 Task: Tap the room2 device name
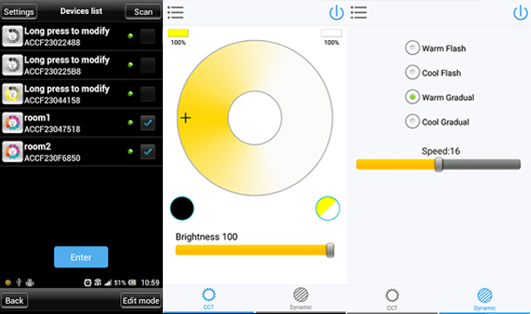[x=37, y=146]
